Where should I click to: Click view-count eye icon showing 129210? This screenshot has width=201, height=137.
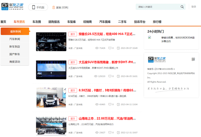click(96, 76)
